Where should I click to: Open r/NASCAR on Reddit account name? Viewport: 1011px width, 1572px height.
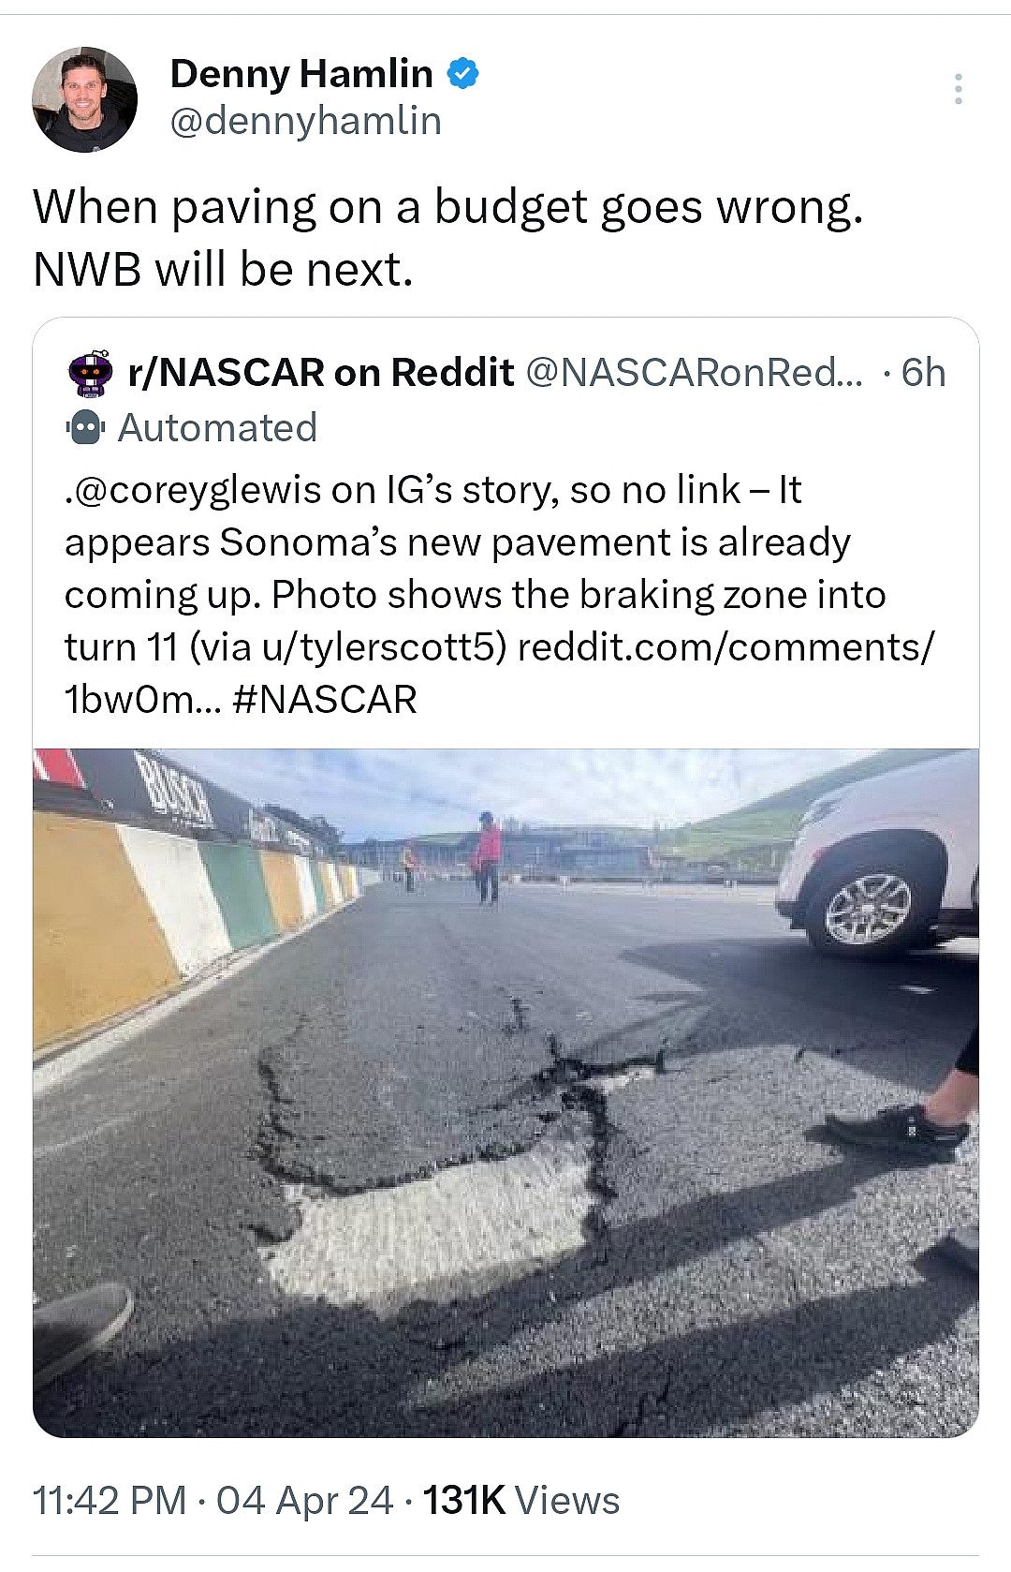point(321,373)
